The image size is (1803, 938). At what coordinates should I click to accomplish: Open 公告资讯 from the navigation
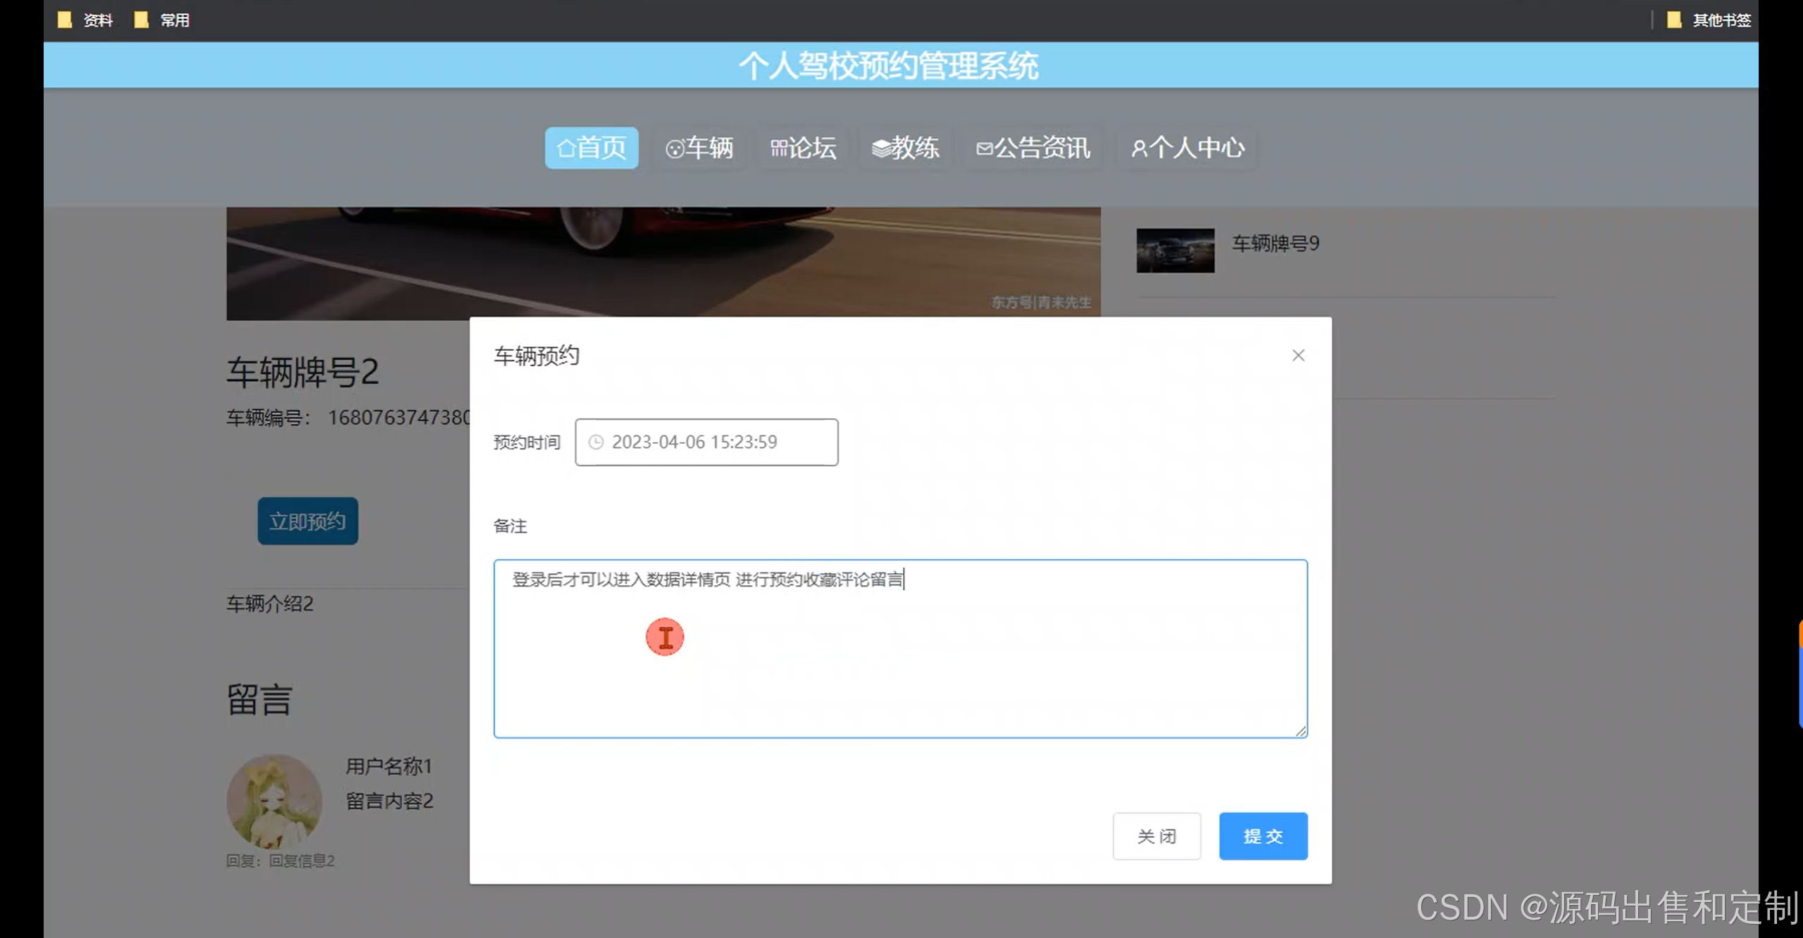1033,148
